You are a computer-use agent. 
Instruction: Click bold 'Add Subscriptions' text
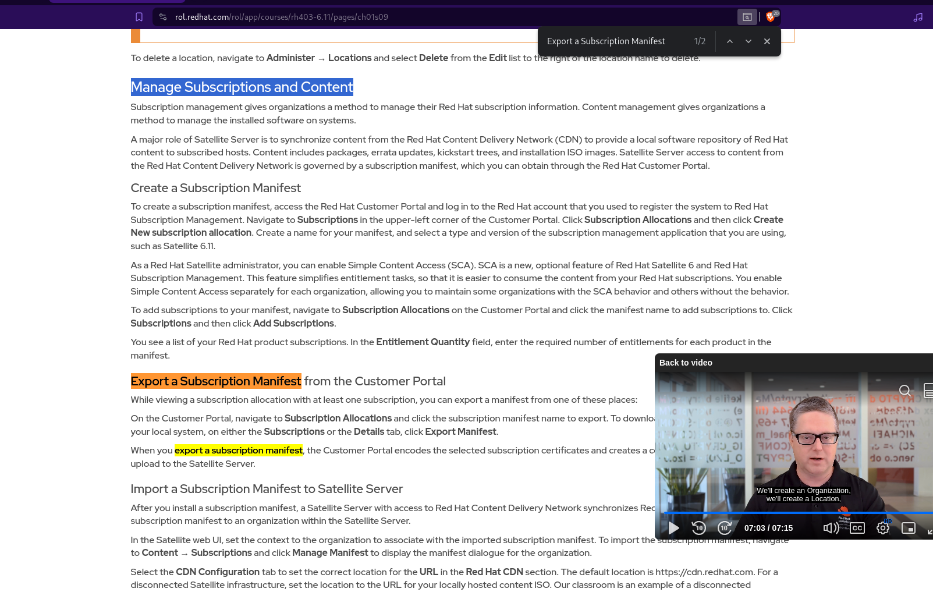click(x=293, y=324)
